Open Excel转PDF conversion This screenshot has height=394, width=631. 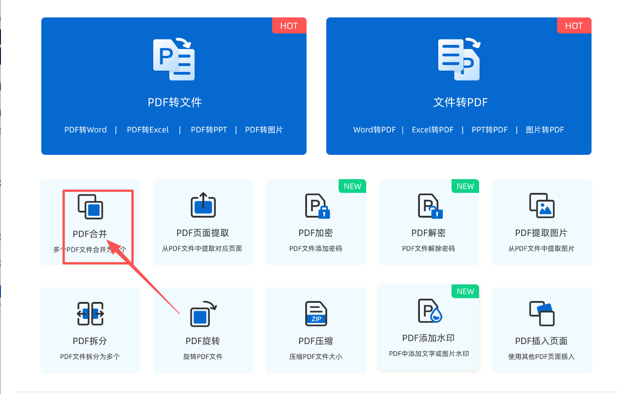(x=433, y=130)
